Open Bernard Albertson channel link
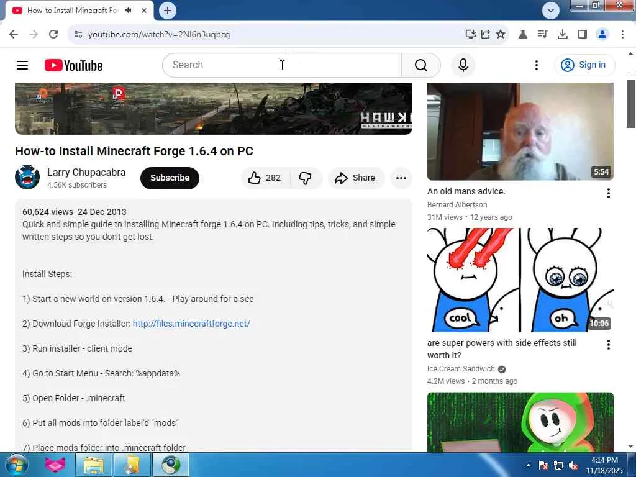Image resolution: width=636 pixels, height=477 pixels. coord(457,205)
